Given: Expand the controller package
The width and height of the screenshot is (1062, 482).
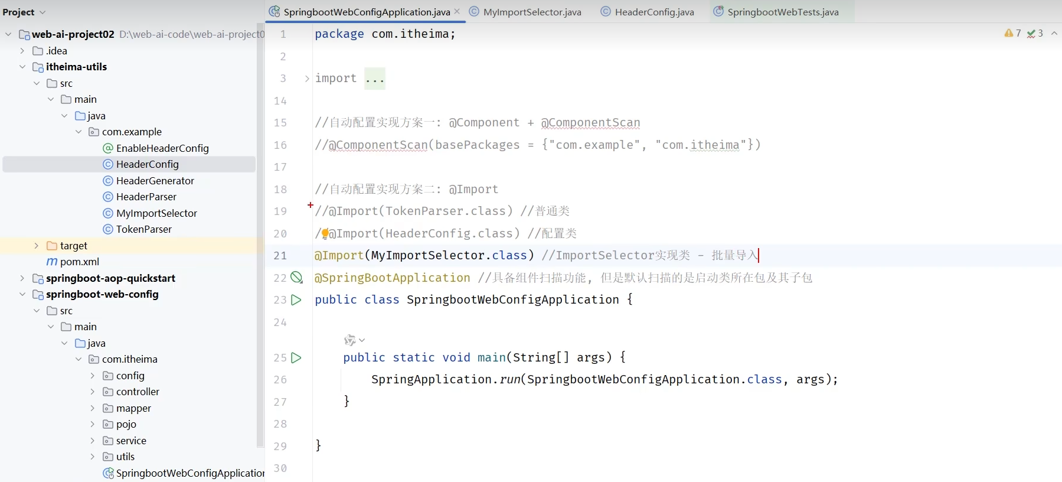Looking at the screenshot, I should 93,392.
